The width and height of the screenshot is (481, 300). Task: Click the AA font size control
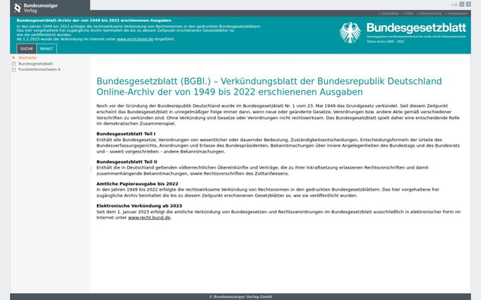click(454, 4)
